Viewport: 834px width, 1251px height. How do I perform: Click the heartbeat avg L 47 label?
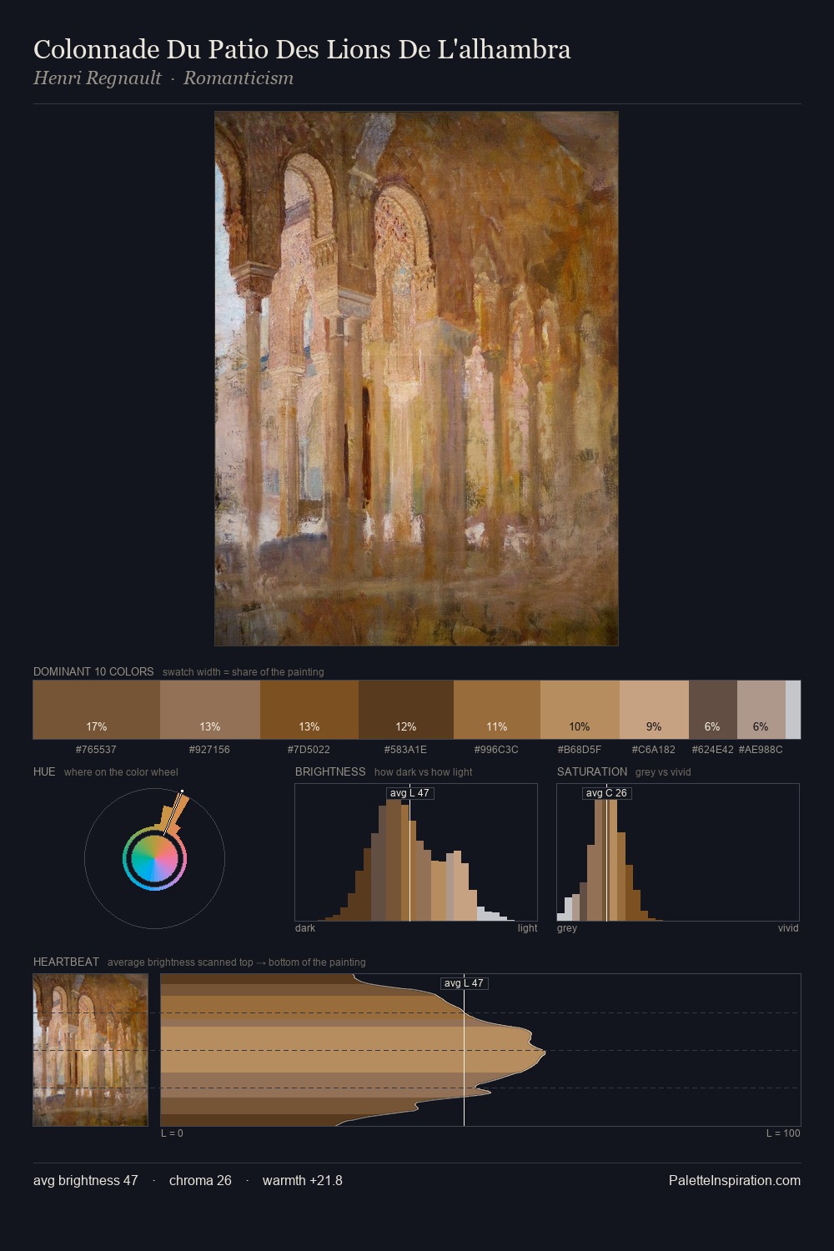464,983
